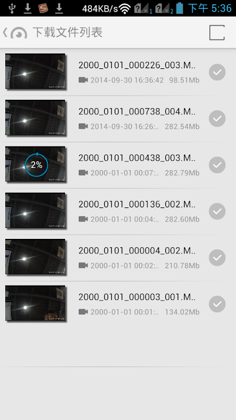The image size is (236, 420).
Task: Tap video camera icon of 98.51Mb file
Action: coord(83,80)
